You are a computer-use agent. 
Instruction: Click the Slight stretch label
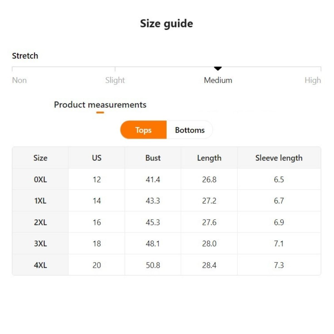115,80
